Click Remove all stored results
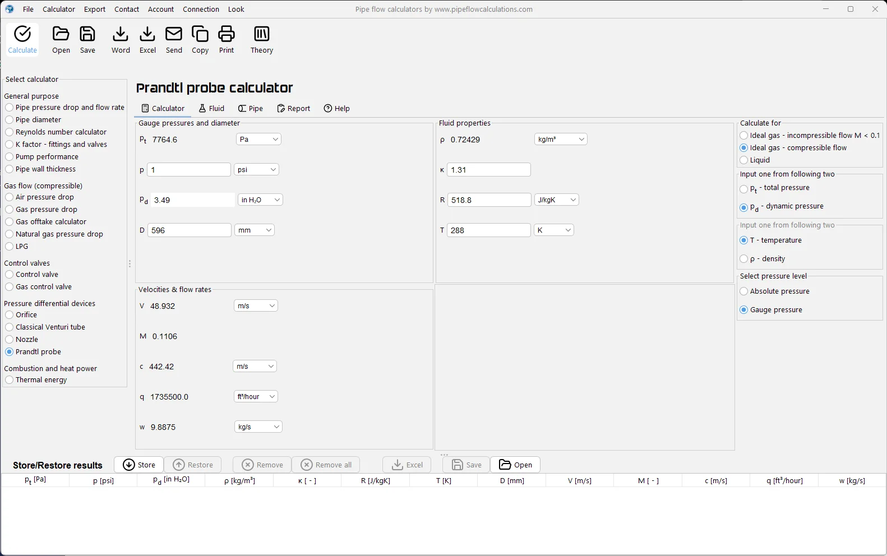This screenshot has height=556, width=887. point(326,465)
